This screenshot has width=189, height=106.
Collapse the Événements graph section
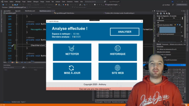click(157, 21)
